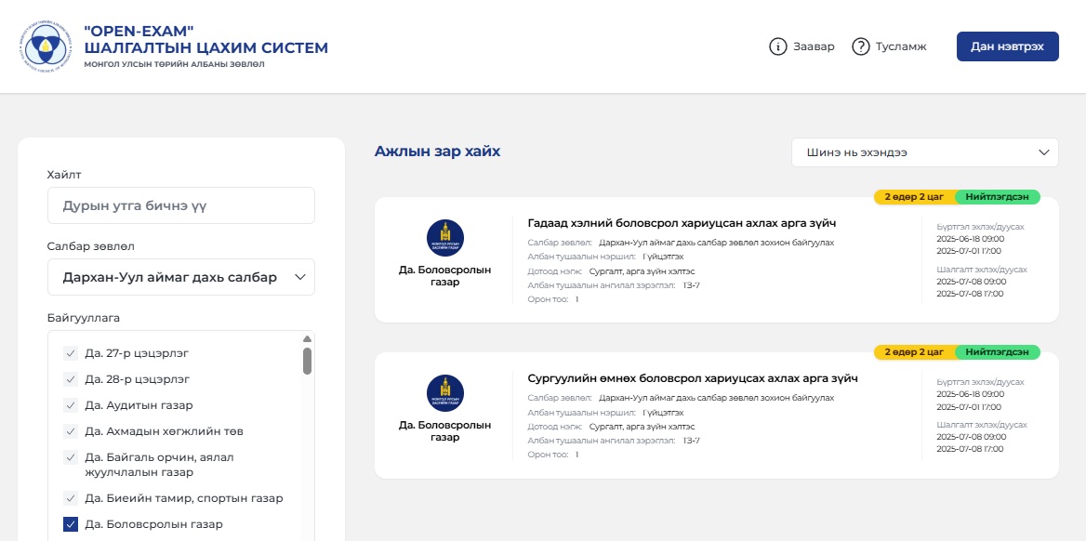Click the ТЗ-7 rank value on the Гадаад хэлний card
The width and height of the screenshot is (1086, 541).
(x=691, y=284)
